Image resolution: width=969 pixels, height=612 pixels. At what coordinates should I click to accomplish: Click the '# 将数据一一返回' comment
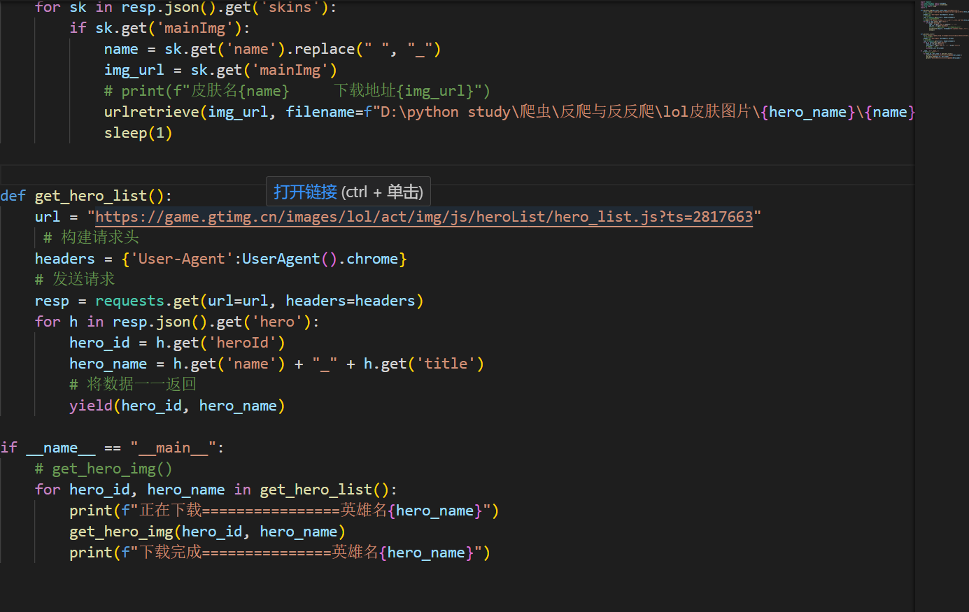(133, 385)
